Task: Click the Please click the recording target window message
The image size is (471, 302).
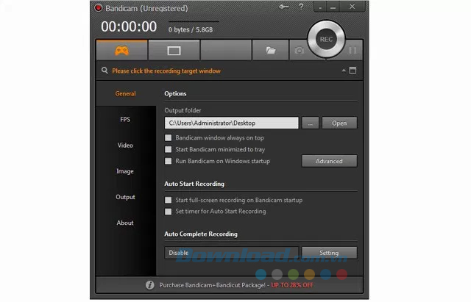Action: [x=166, y=71]
